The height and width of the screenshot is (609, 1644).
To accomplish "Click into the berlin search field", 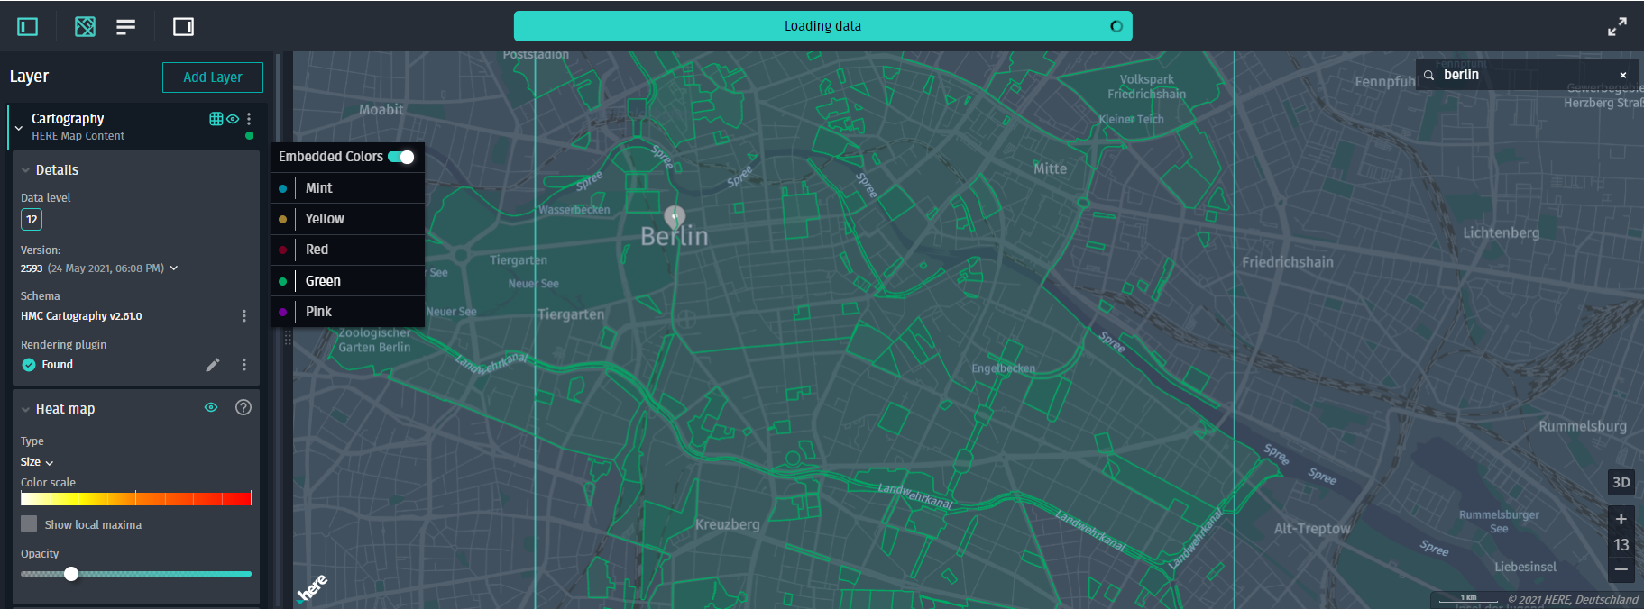I will [x=1528, y=75].
